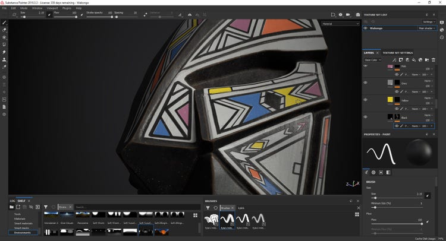Click the camera screenshot icon above viewport
Viewport: 446px width, 241px height.
[x=358, y=14]
